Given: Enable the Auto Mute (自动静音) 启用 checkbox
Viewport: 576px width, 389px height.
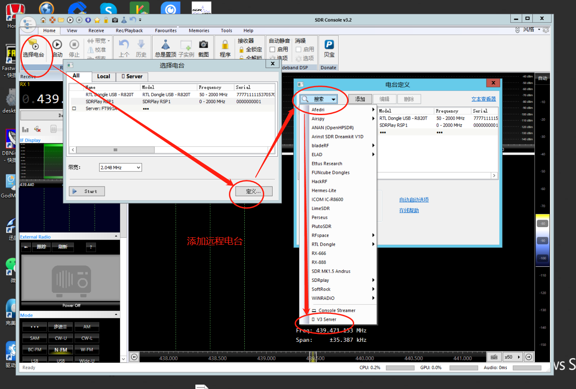Looking at the screenshot, I should coord(273,49).
